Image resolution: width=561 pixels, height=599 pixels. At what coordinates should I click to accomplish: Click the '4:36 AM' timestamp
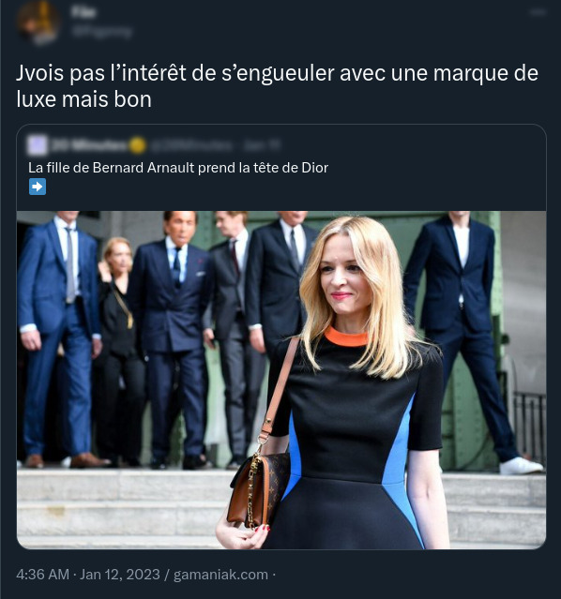click(x=43, y=575)
